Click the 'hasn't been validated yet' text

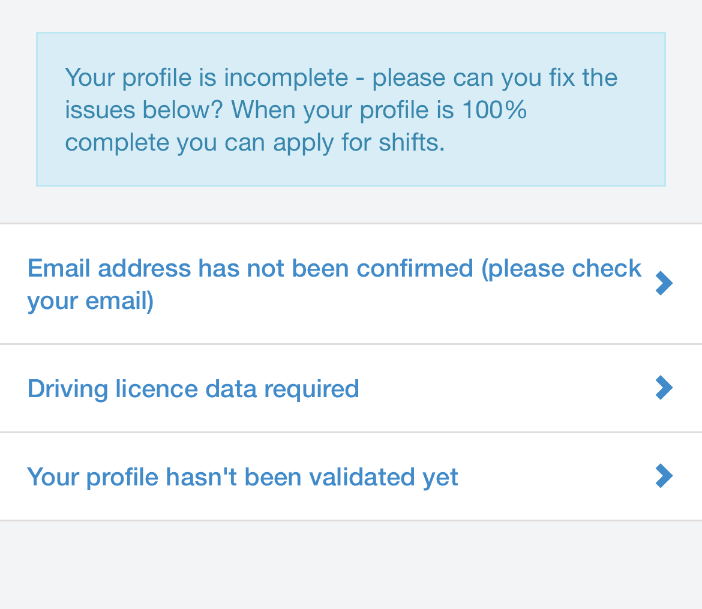(x=312, y=477)
